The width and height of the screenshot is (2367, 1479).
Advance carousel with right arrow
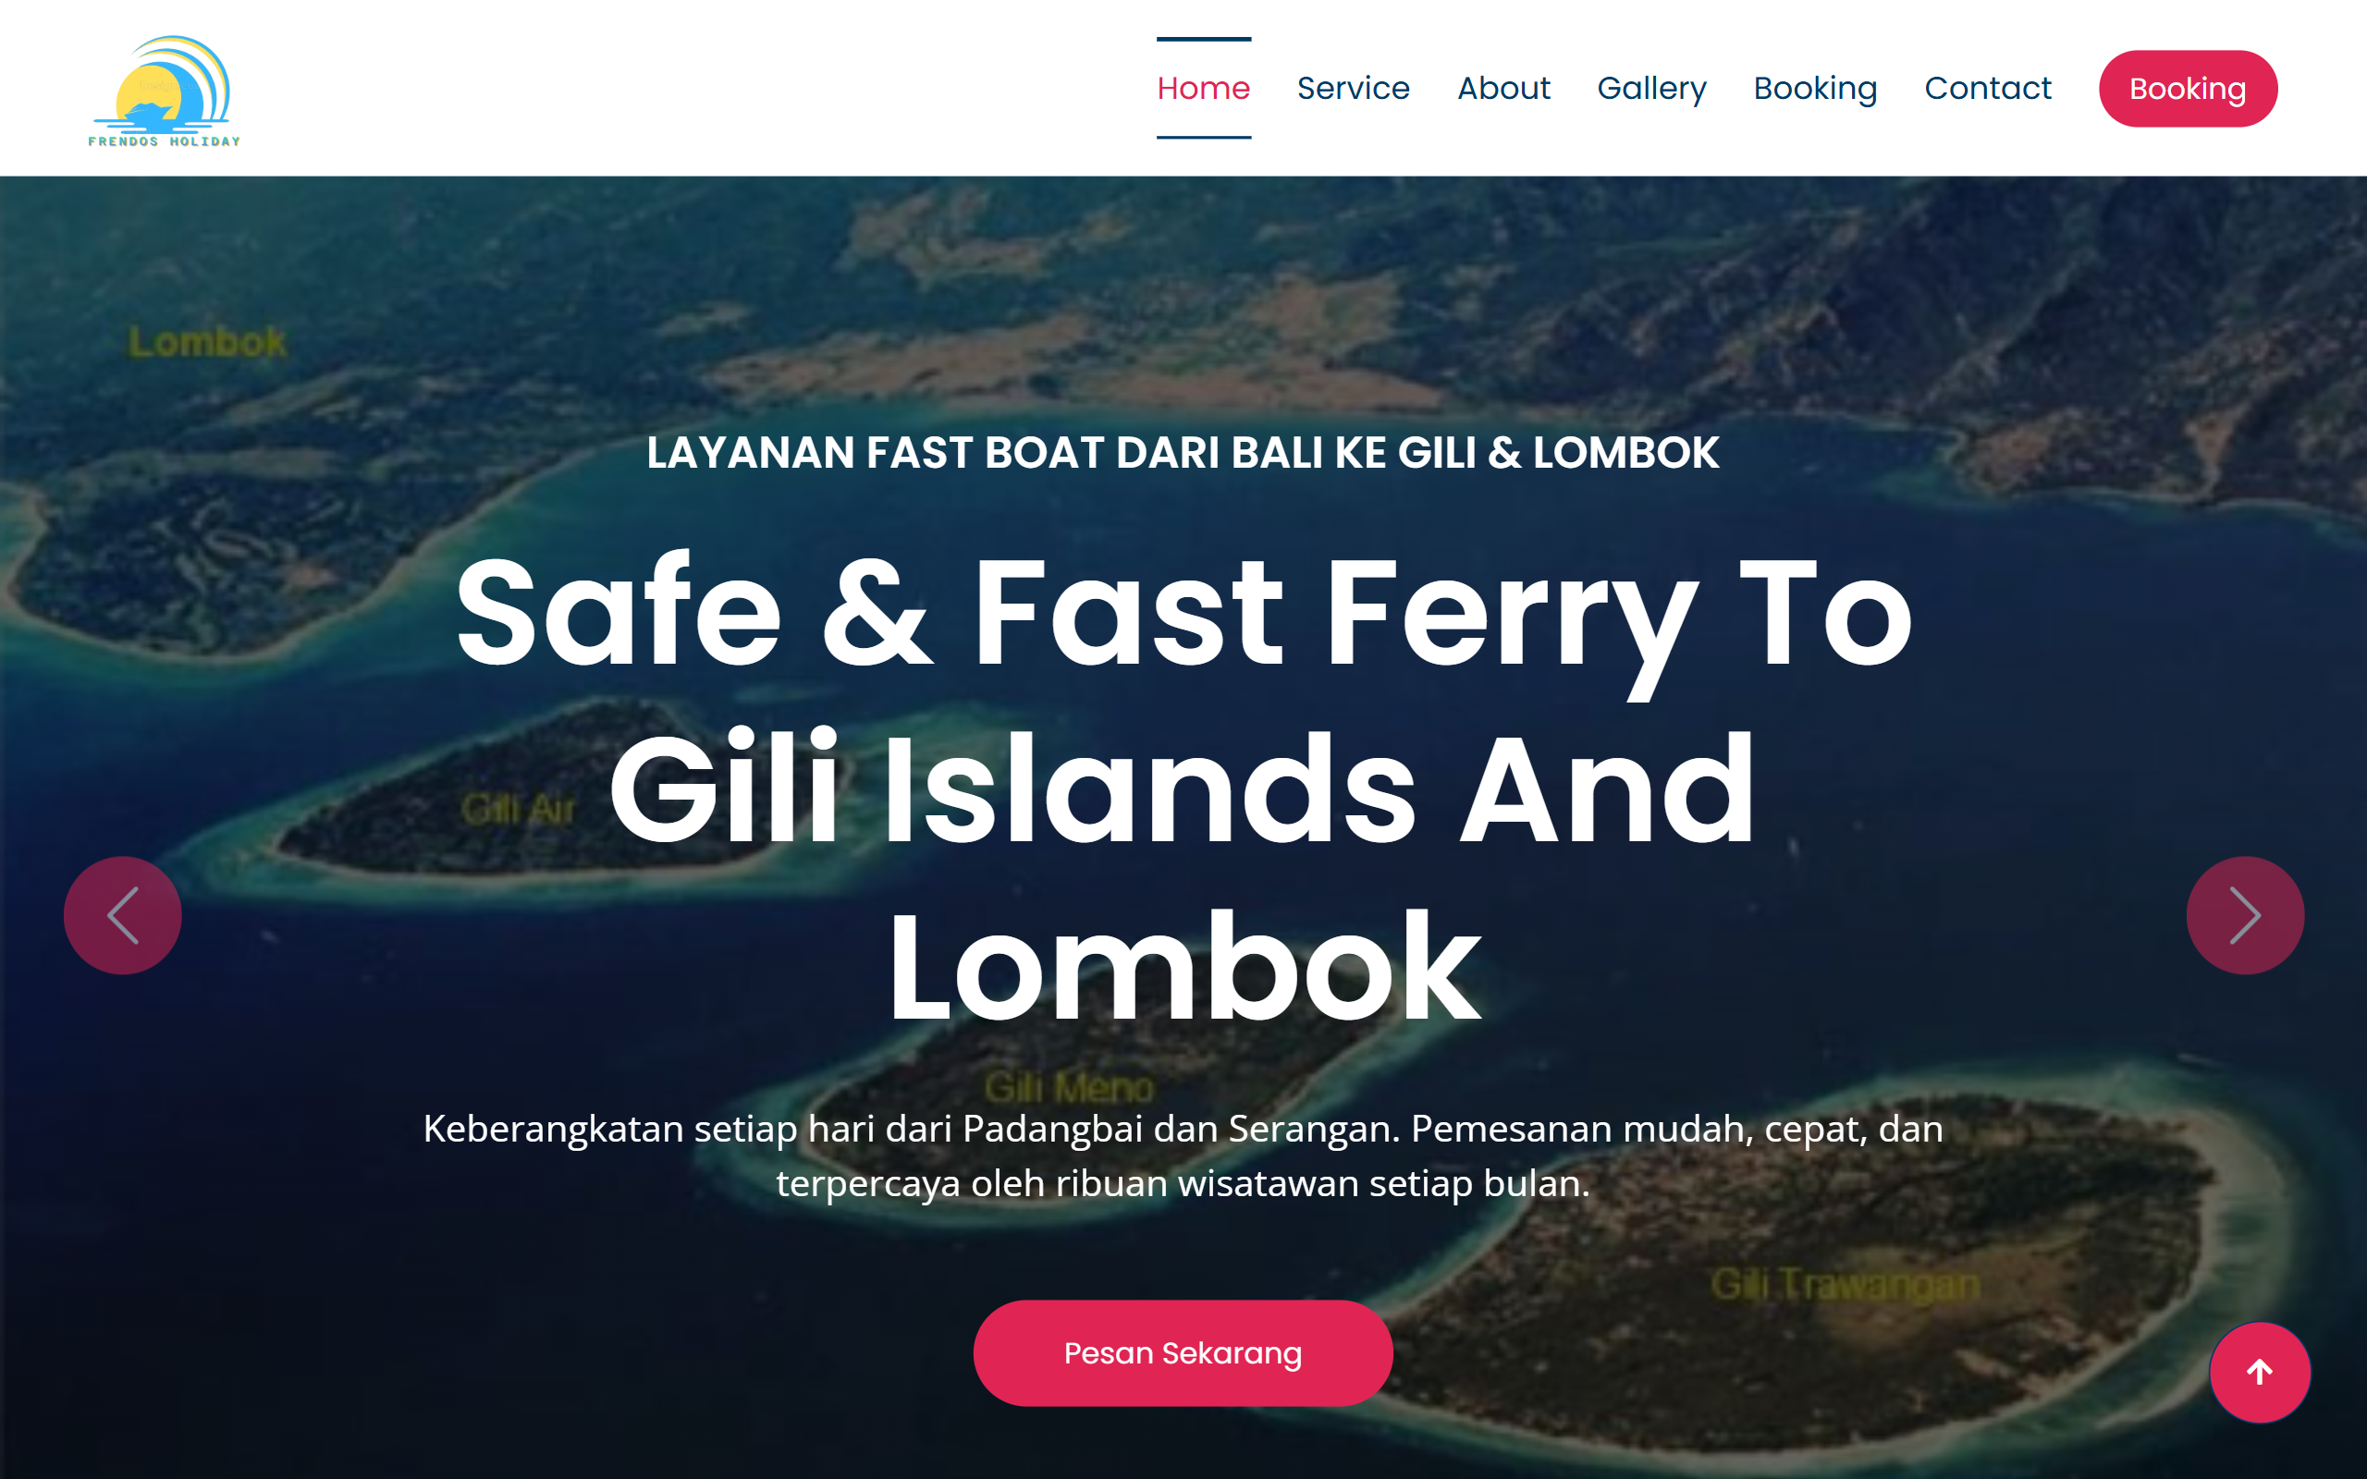point(2245,914)
